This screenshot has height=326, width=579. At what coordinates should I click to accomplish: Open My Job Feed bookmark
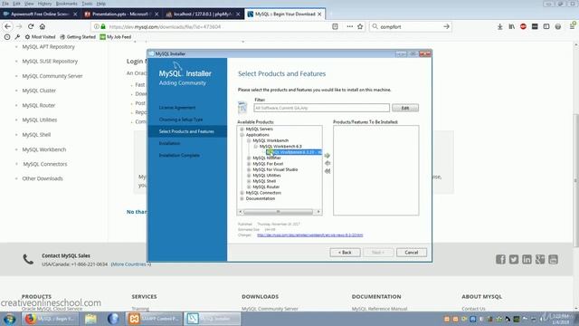click(116, 37)
